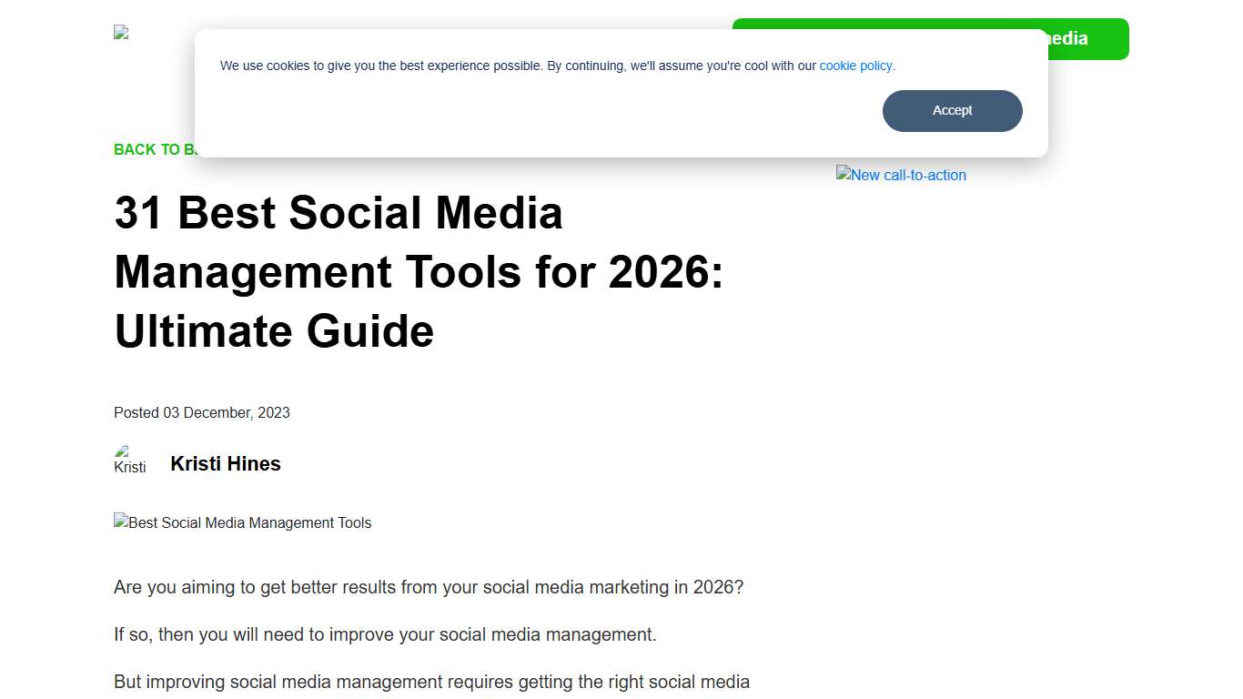The height and width of the screenshot is (699, 1243).
Task: Click the broken featured image icon above the article
Action: 121,522
